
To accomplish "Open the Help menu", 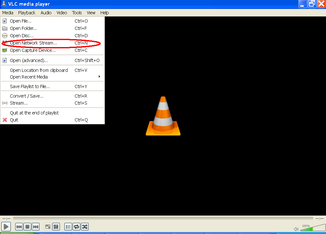I will 105,13.
